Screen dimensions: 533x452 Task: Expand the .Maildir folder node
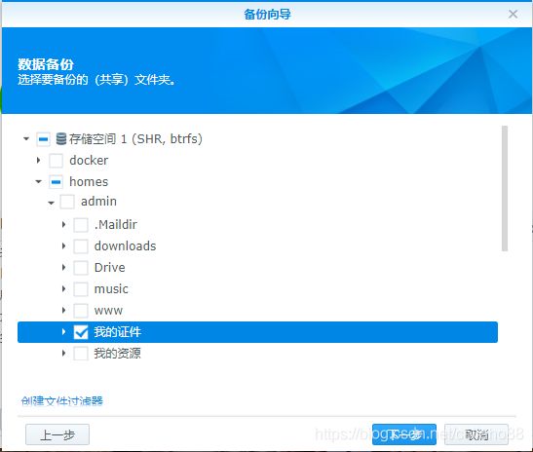click(63, 224)
